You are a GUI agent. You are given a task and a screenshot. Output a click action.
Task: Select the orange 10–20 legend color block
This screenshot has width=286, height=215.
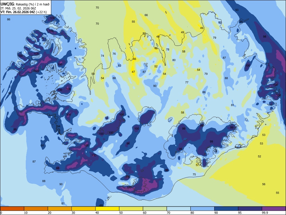[36, 209]
